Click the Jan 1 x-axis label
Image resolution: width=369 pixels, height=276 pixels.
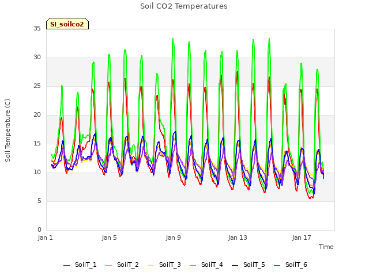[x=45, y=237]
